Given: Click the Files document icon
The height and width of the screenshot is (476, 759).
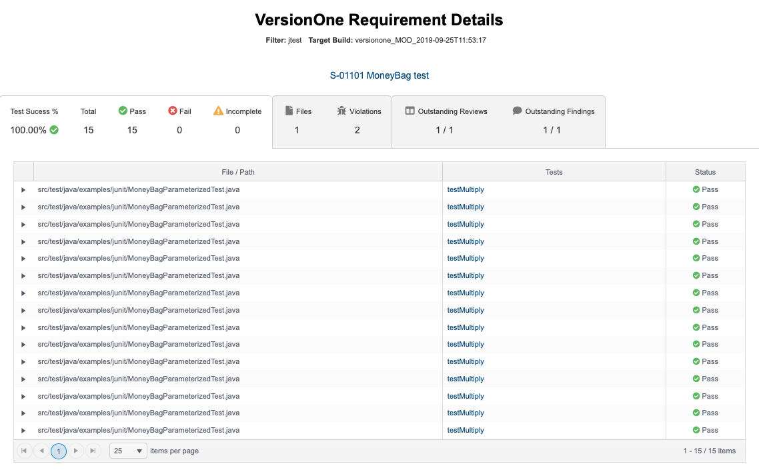Looking at the screenshot, I should [x=289, y=111].
